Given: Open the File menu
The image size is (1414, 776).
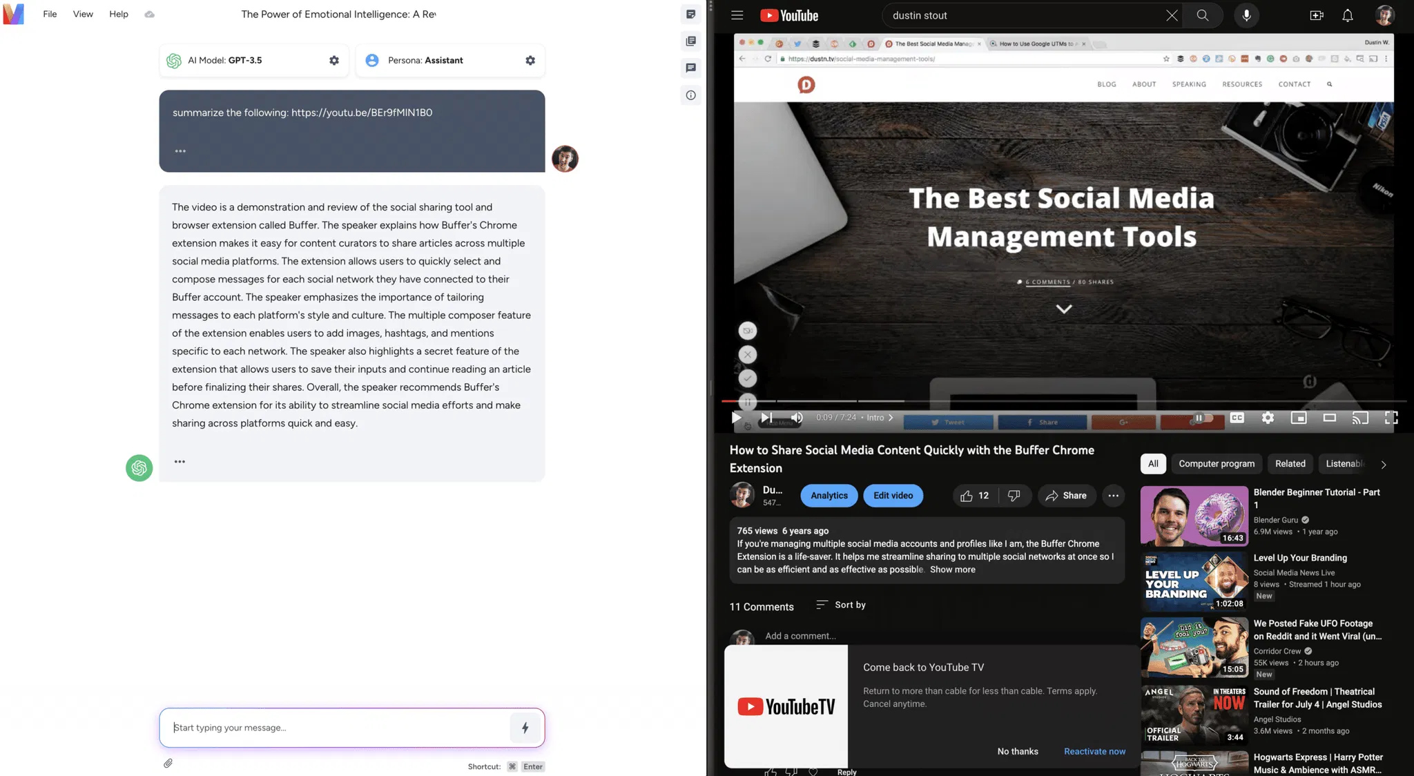Looking at the screenshot, I should tap(50, 14).
